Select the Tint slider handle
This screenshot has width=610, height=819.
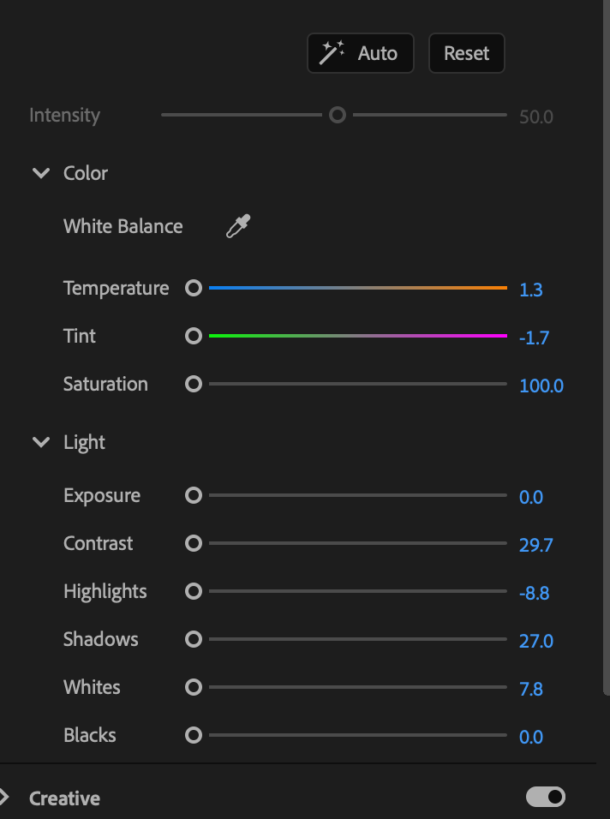(x=193, y=336)
